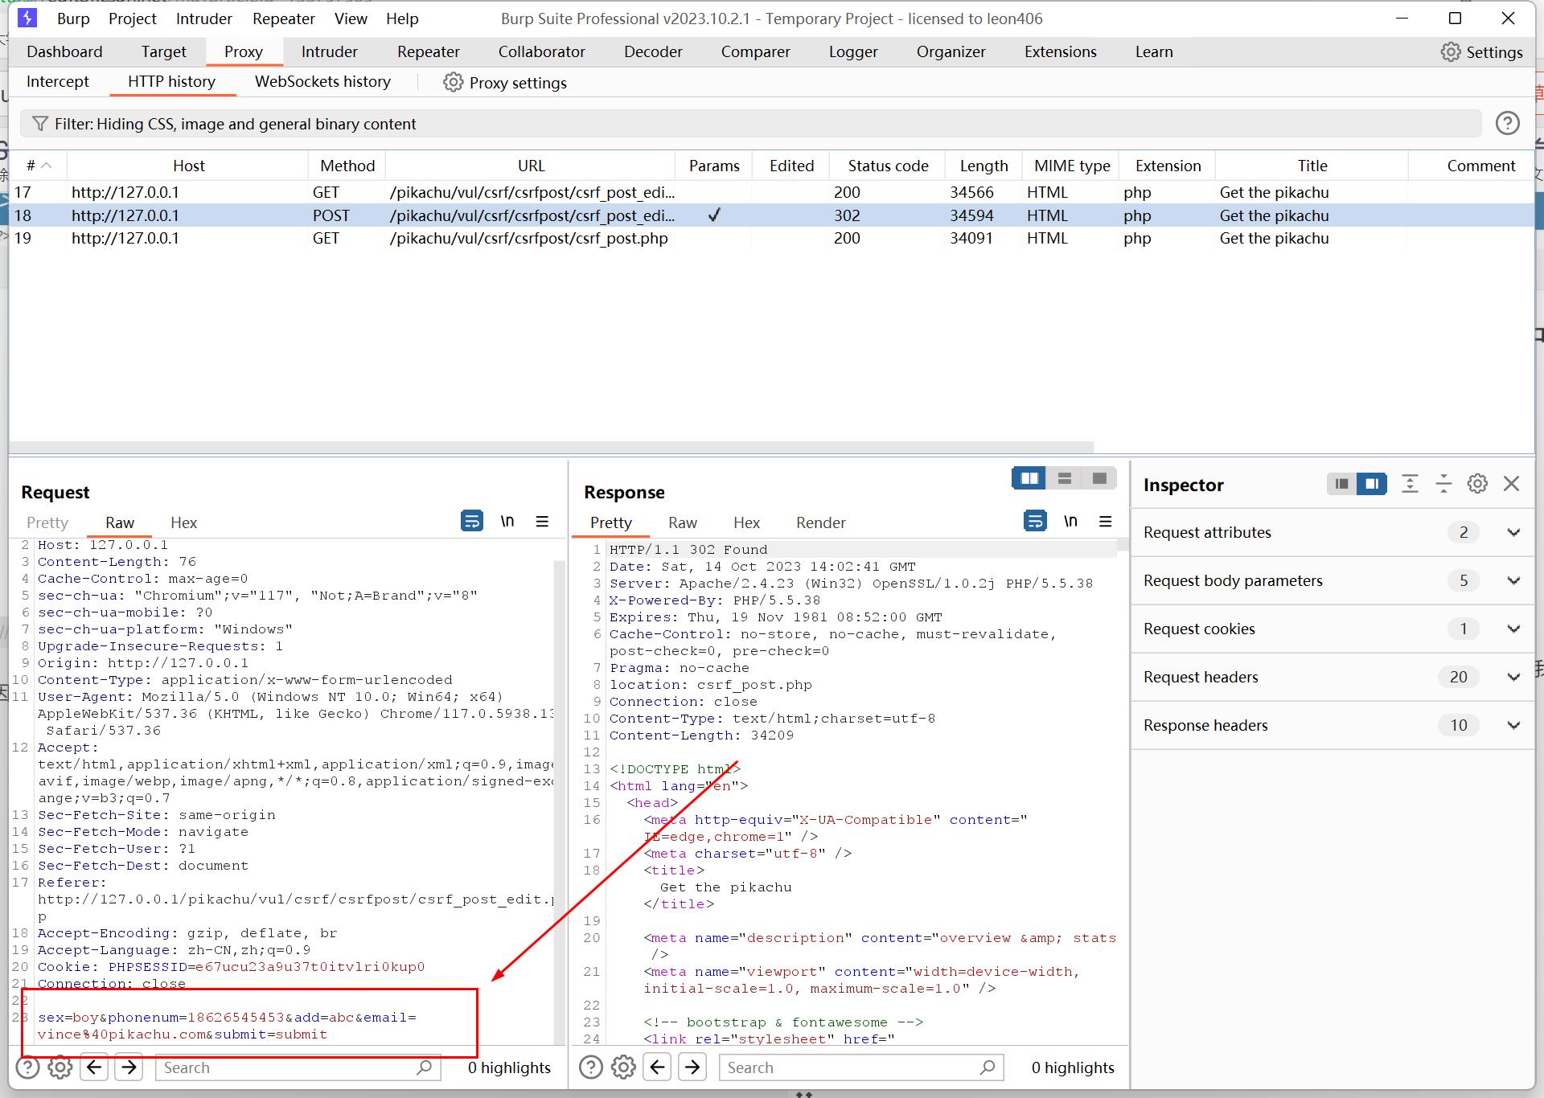The width and height of the screenshot is (1544, 1098).
Task: Click the filter bar text
Action: coord(236,124)
